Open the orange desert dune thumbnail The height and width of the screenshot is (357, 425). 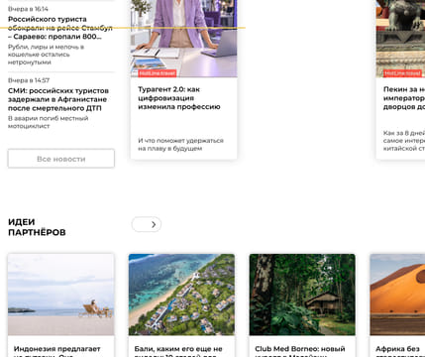pyautogui.click(x=397, y=295)
